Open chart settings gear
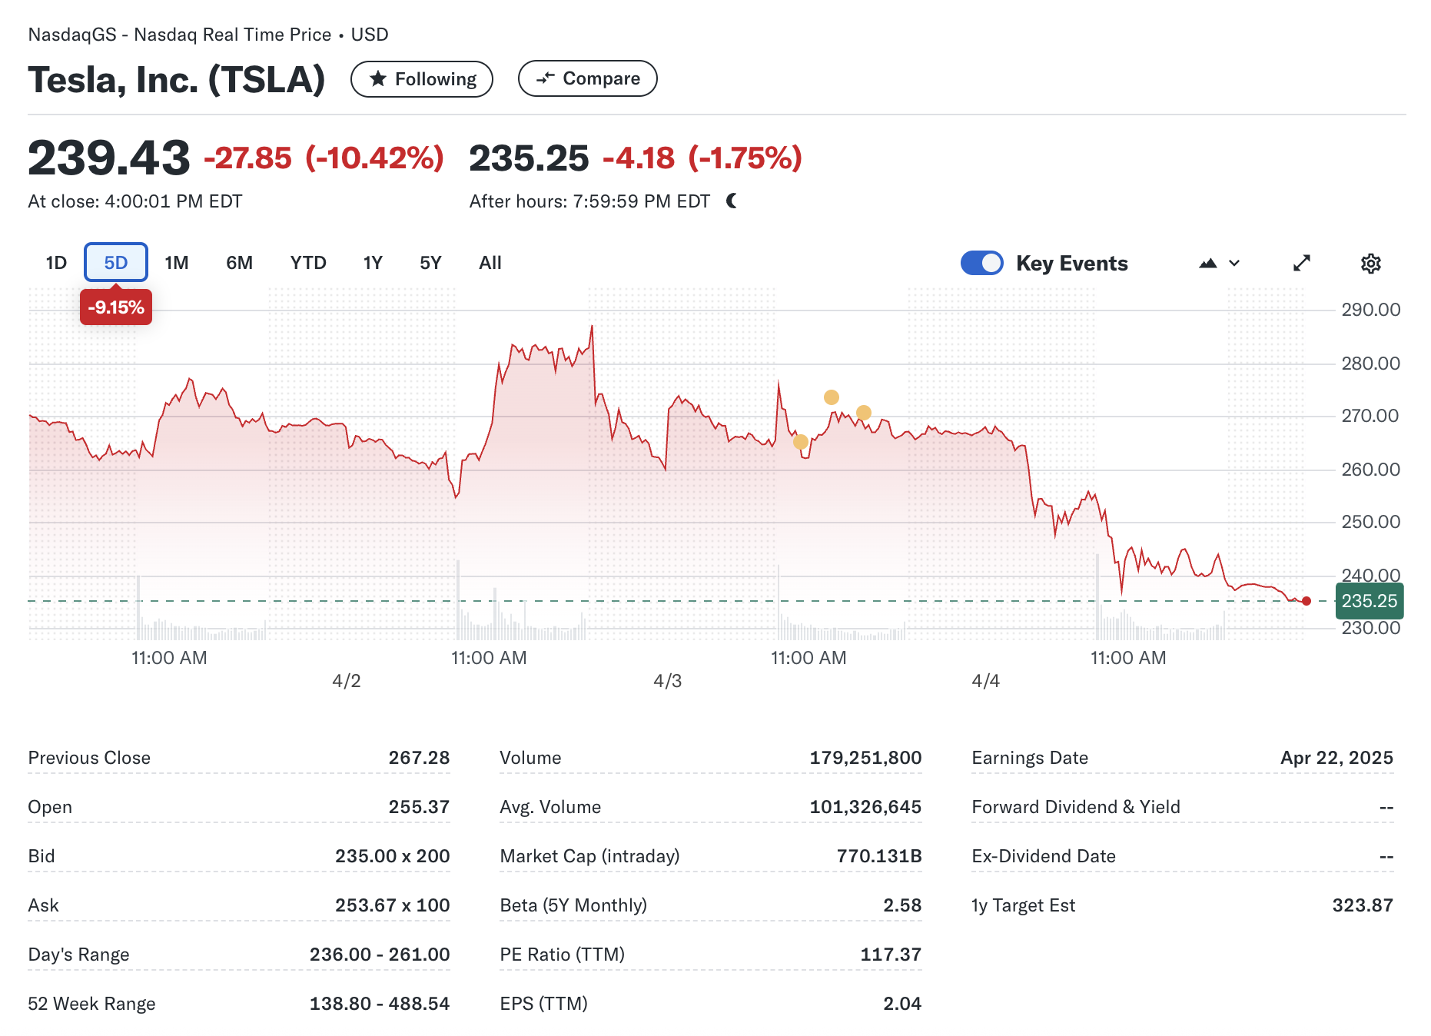This screenshot has width=1431, height=1036. point(1371,264)
